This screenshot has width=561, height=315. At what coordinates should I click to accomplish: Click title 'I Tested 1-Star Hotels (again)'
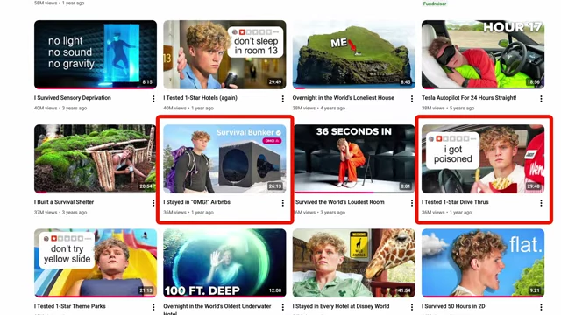point(201,98)
